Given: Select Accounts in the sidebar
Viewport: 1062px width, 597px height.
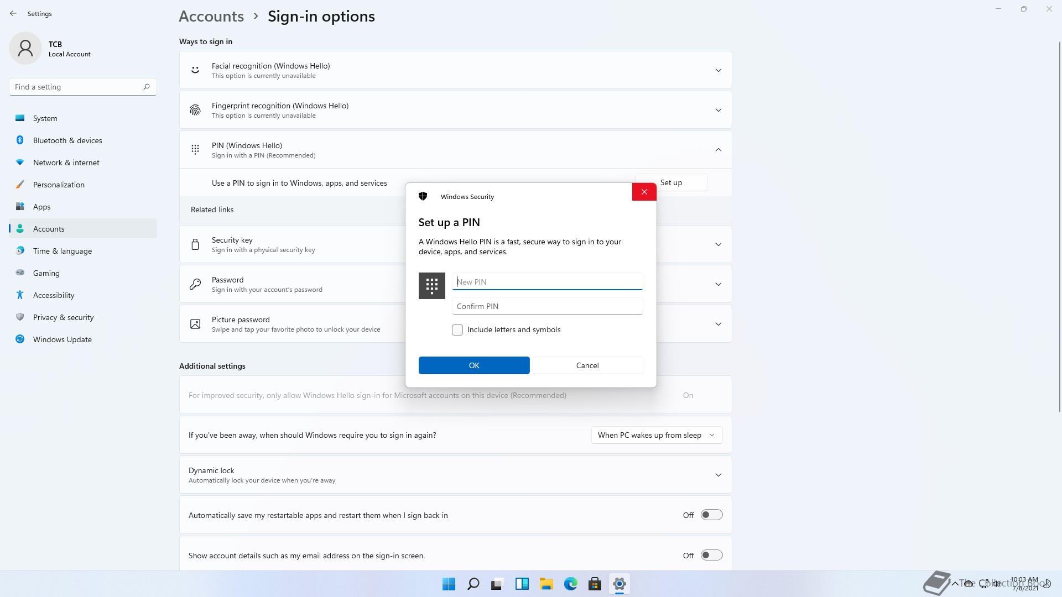Looking at the screenshot, I should point(83,229).
